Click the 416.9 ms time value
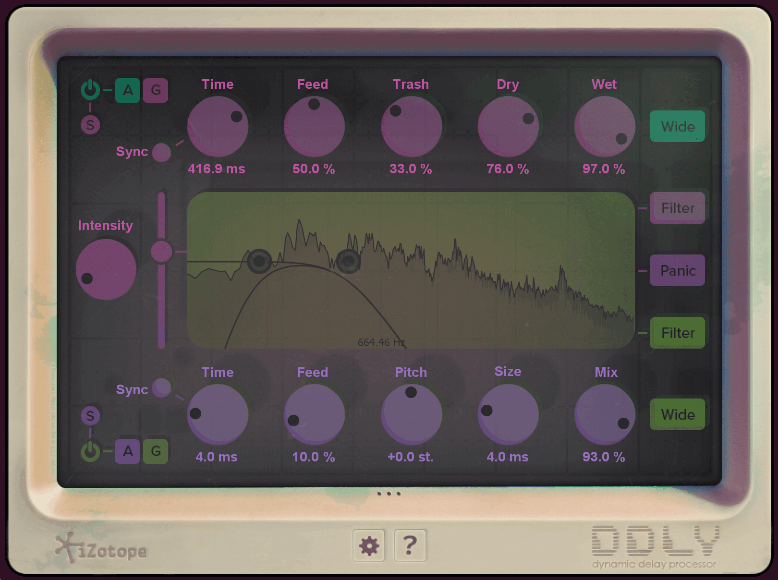 tap(217, 169)
